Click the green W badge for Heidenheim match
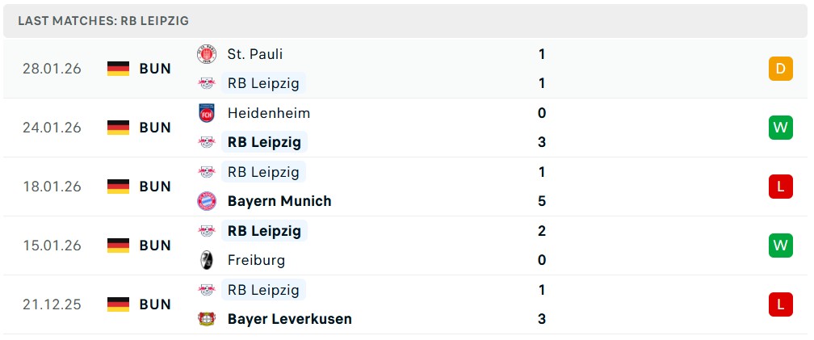 780,128
